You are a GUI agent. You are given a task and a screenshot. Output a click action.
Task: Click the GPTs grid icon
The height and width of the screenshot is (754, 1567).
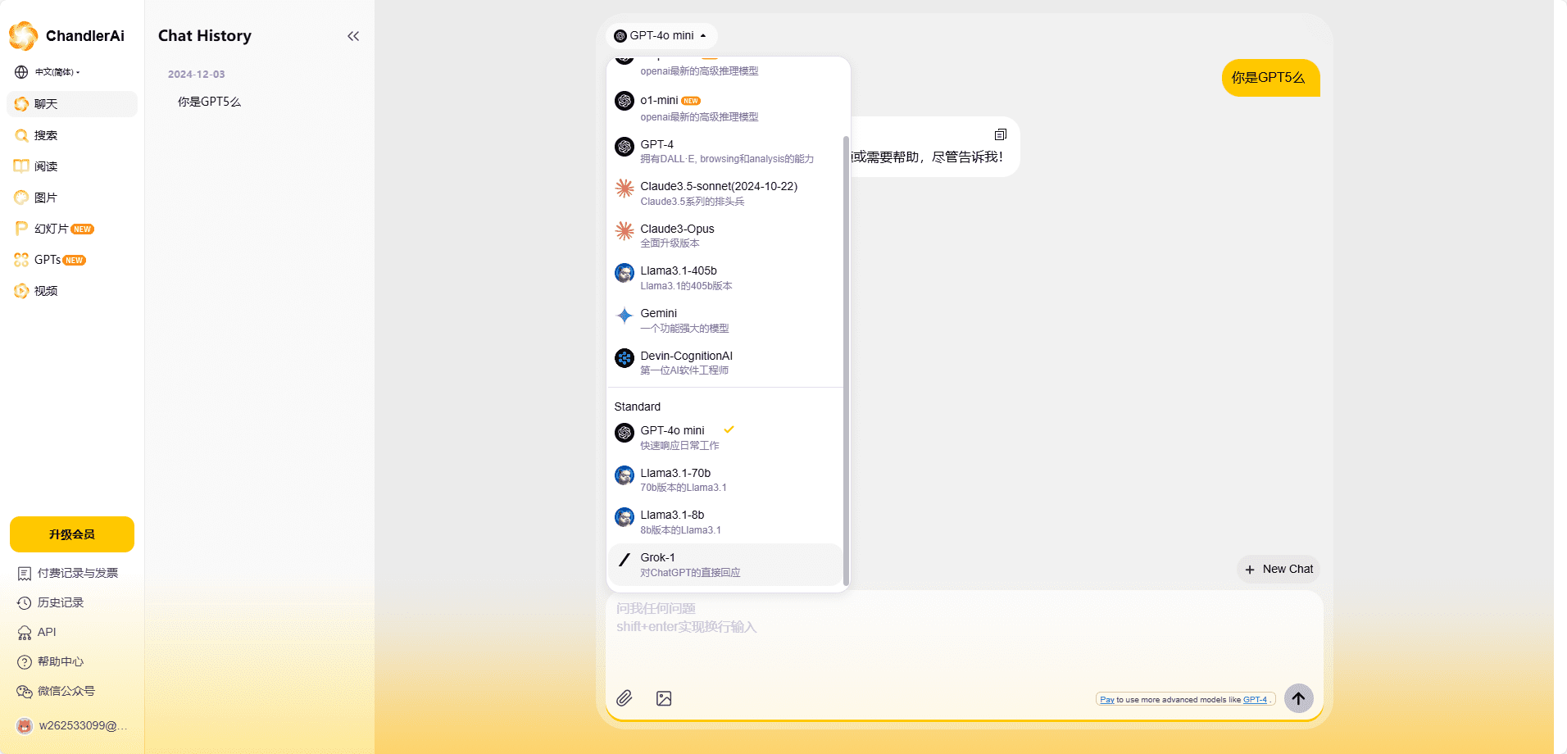pos(21,260)
